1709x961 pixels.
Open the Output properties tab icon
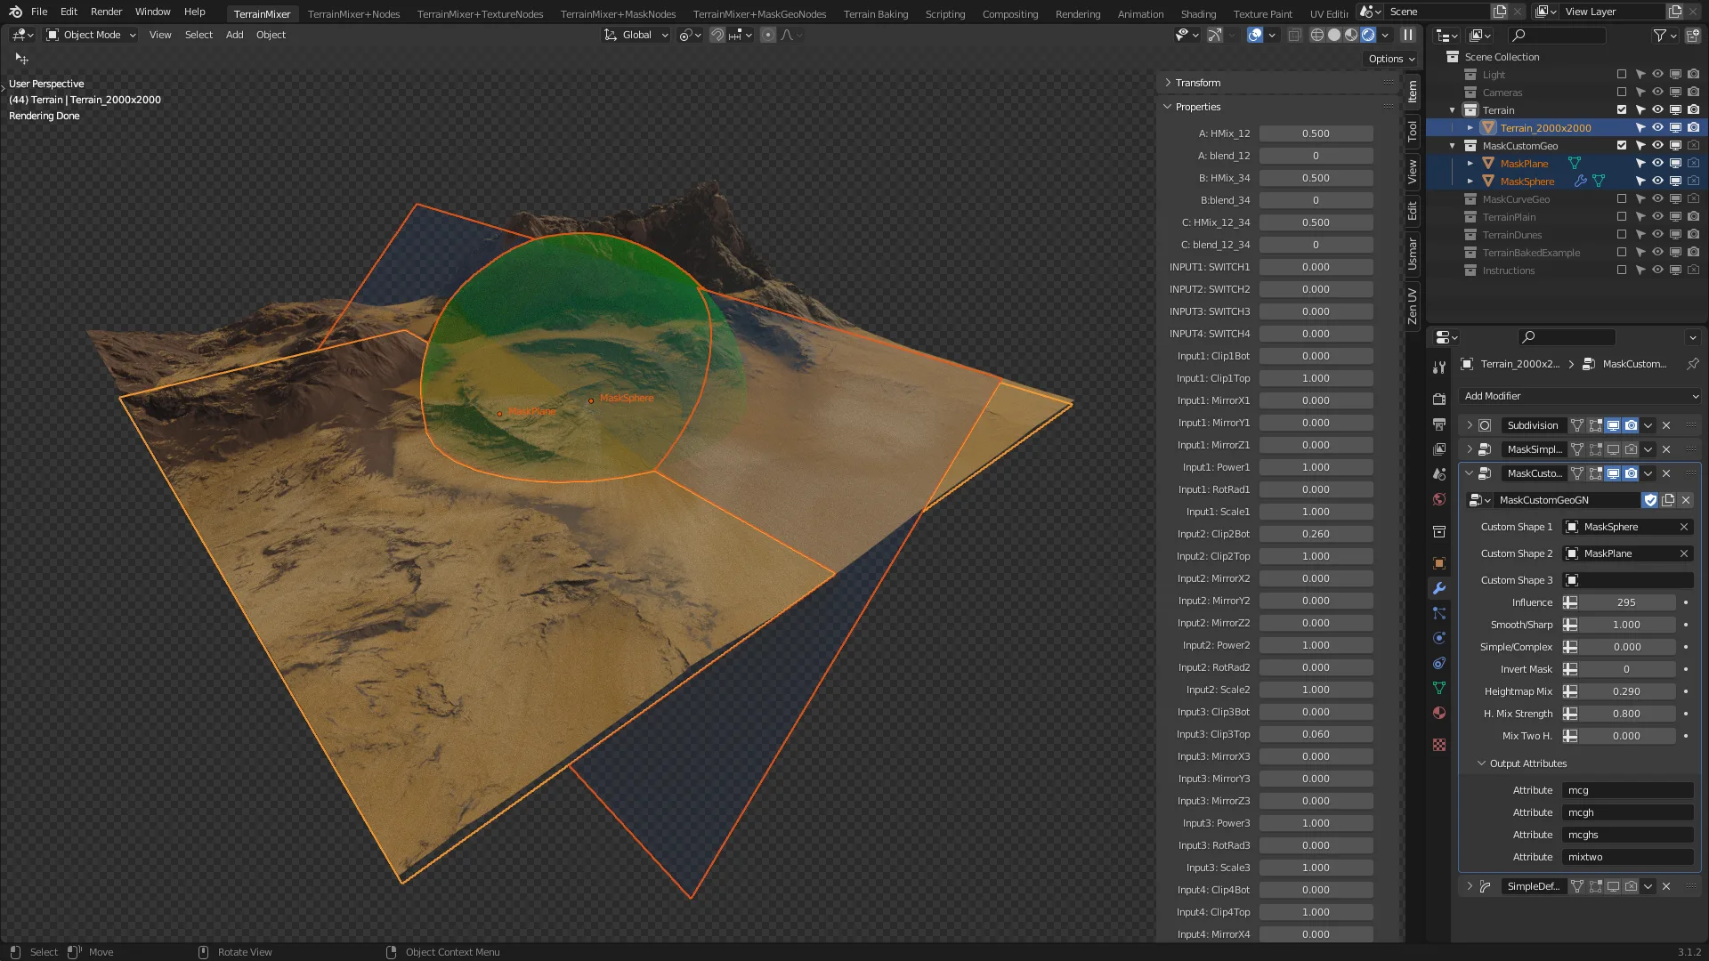click(1439, 424)
